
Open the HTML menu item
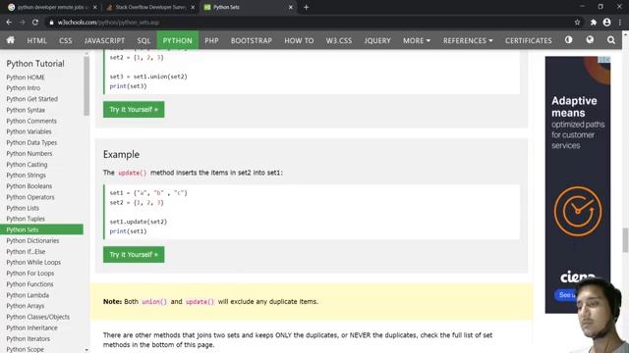[37, 40]
